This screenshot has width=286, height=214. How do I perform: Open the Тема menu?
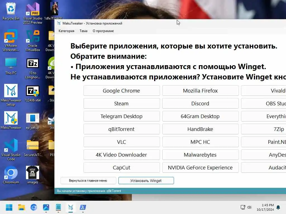tap(84, 31)
